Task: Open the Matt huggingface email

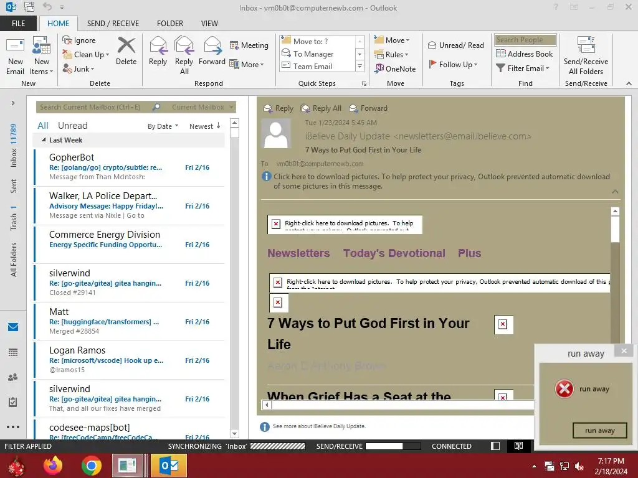Action: 130,322
